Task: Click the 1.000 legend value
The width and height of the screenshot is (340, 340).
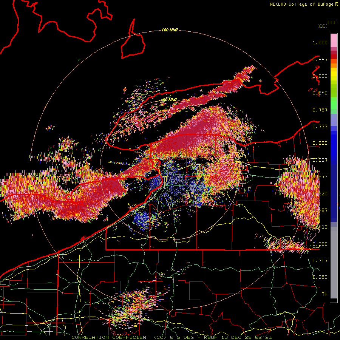Action: click(x=320, y=42)
